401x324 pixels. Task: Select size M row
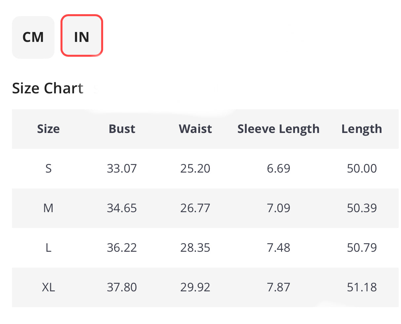48,208
